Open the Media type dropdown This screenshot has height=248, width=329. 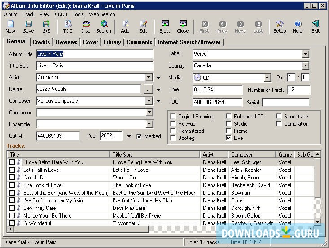click(x=268, y=78)
